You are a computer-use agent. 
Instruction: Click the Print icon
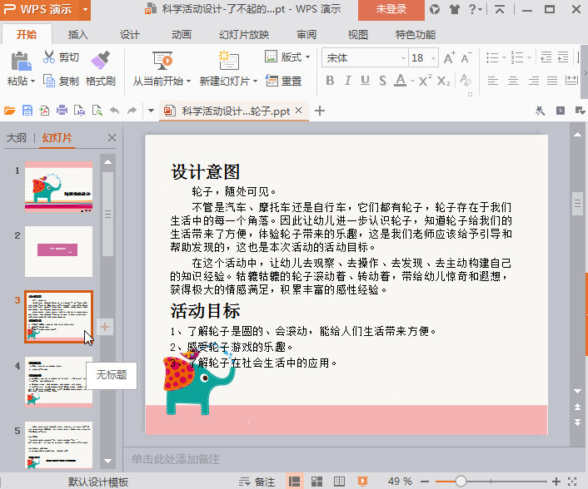[62, 111]
